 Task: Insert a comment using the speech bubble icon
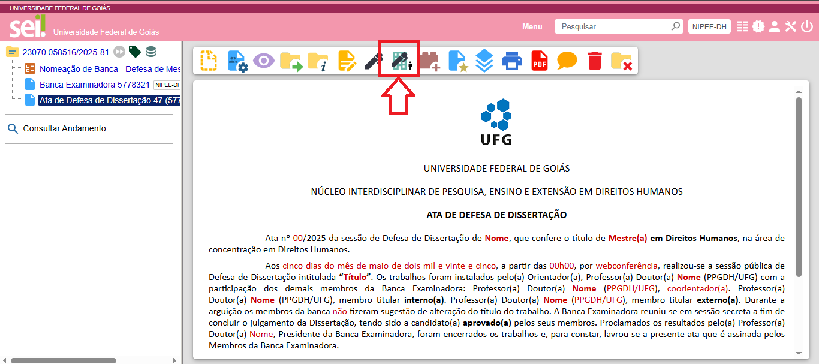(x=565, y=59)
